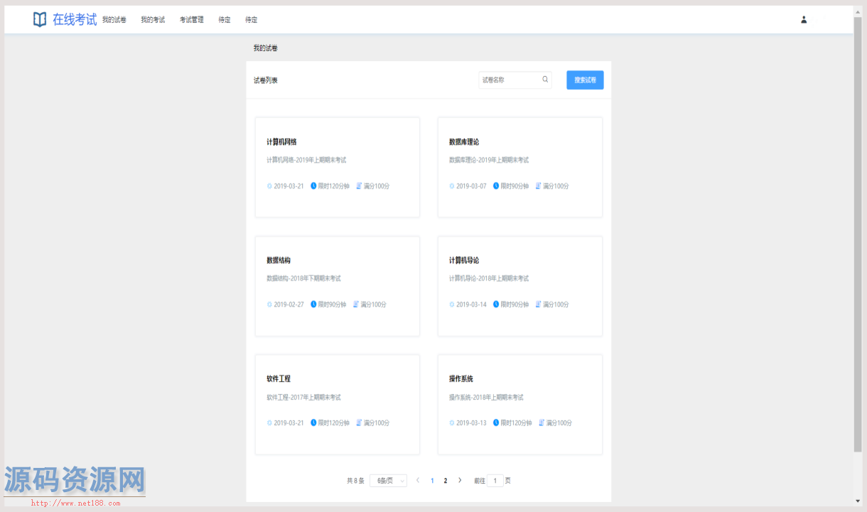Click the score sheet icon on 数据结构 card

pyautogui.click(x=356, y=304)
